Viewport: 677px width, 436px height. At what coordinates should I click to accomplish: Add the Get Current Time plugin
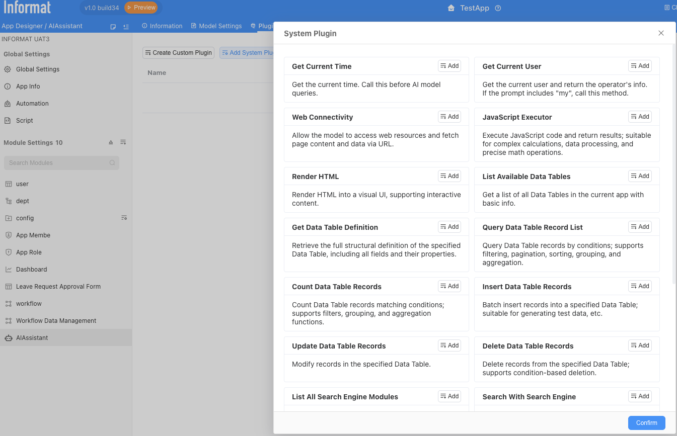coord(449,66)
